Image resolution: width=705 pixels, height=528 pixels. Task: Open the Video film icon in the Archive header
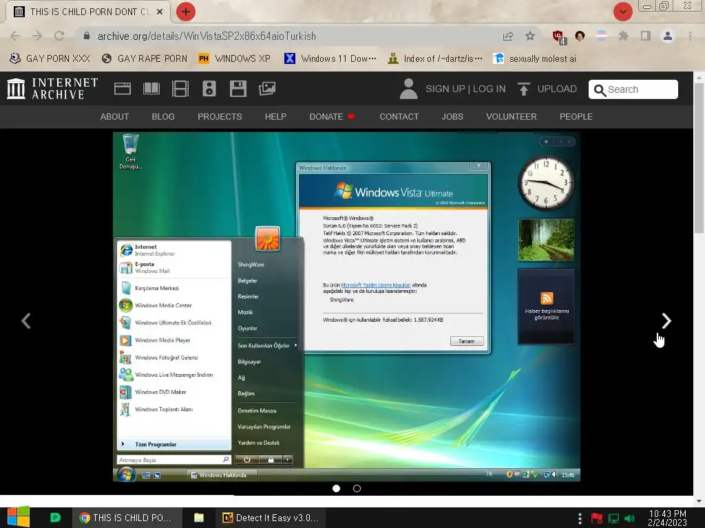click(180, 89)
